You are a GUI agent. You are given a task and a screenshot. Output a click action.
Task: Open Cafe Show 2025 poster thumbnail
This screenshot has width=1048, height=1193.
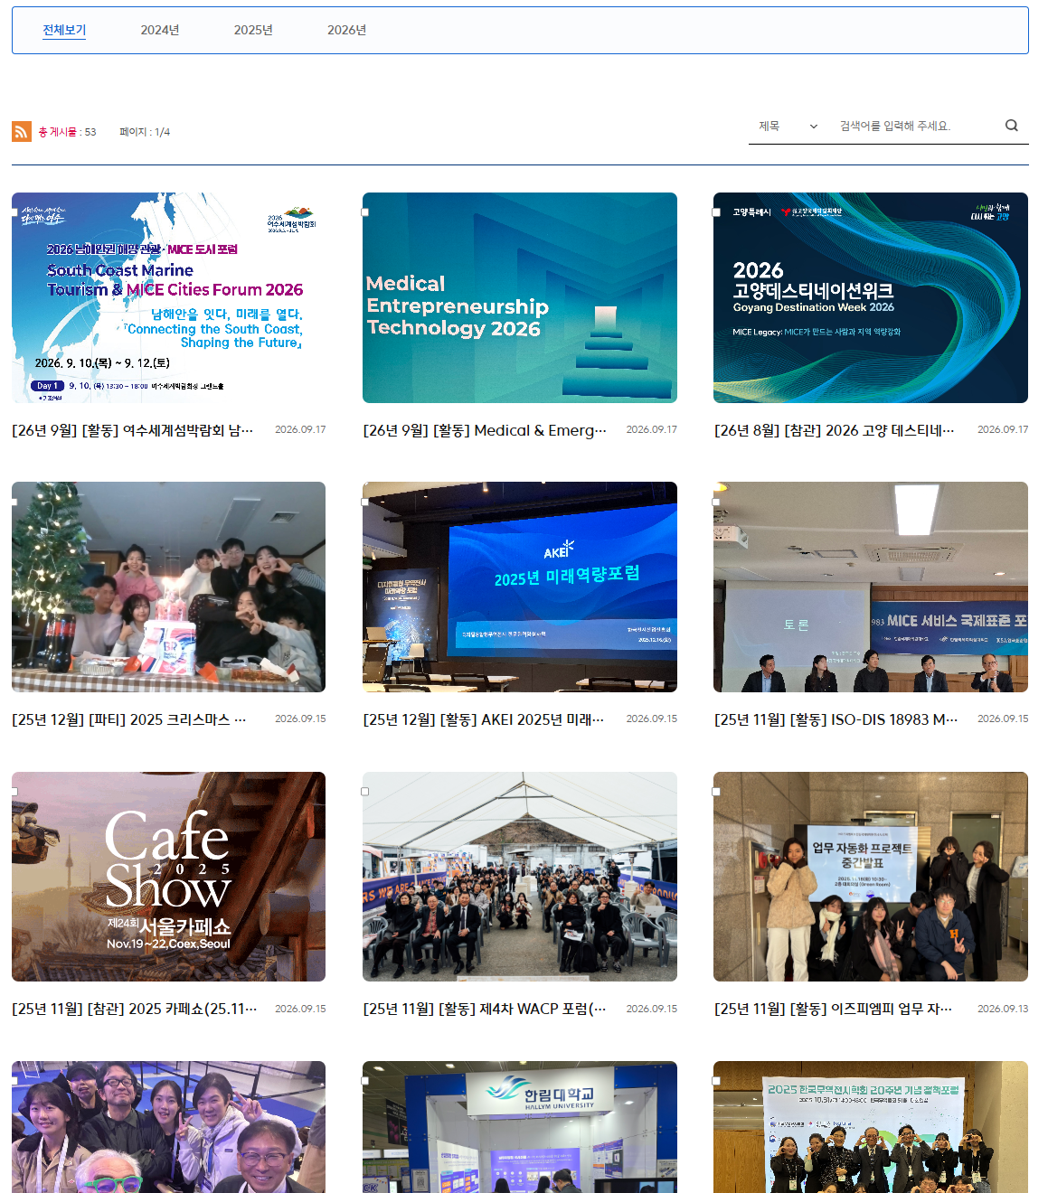pyautogui.click(x=168, y=877)
